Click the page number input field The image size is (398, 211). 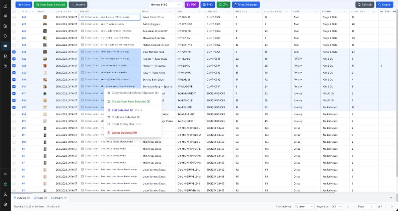(x=371, y=206)
